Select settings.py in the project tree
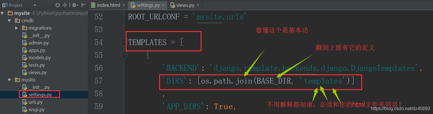The image size is (433, 114). 40,95
